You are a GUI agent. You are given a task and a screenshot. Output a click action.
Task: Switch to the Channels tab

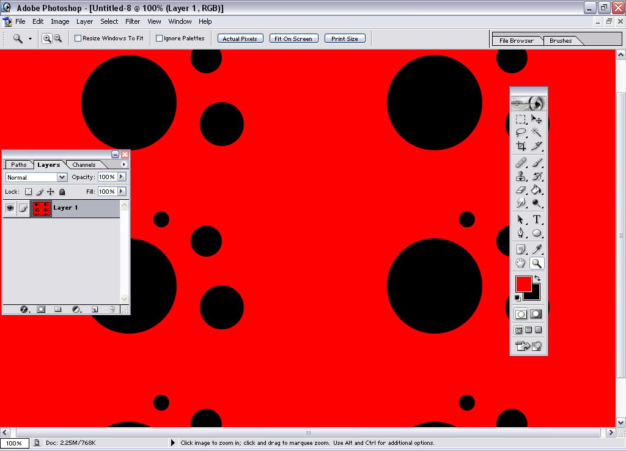click(84, 164)
